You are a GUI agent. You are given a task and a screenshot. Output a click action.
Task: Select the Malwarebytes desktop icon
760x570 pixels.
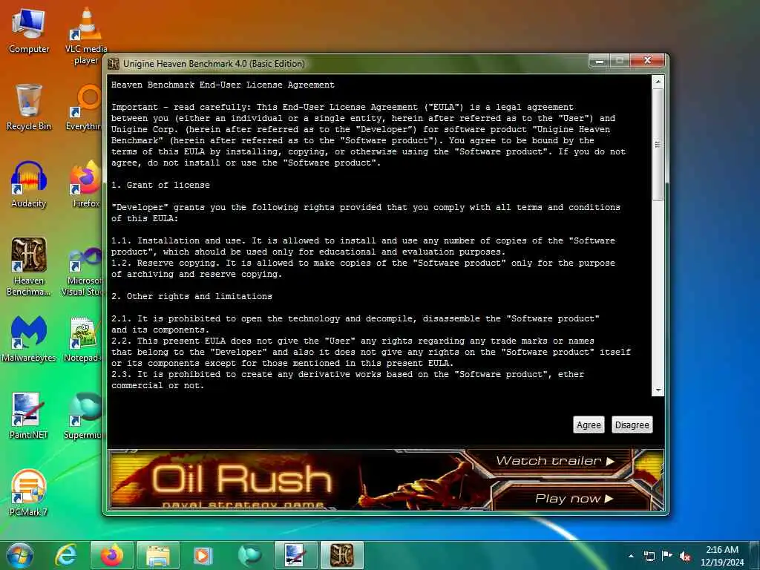(29, 338)
